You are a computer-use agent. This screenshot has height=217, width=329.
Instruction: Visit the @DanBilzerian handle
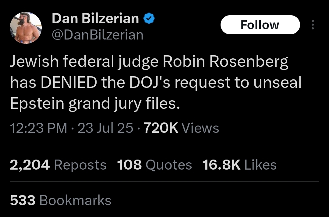click(97, 35)
